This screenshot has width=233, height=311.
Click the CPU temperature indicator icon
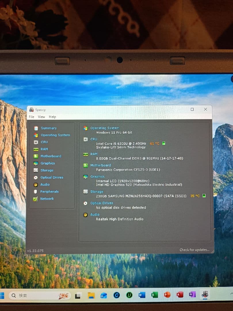coord(164,143)
